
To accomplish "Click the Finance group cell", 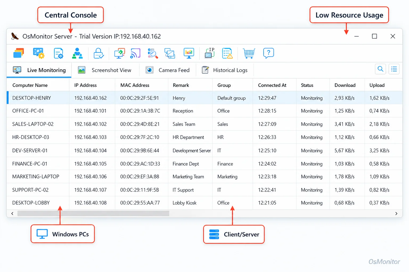I will pyautogui.click(x=225, y=164).
